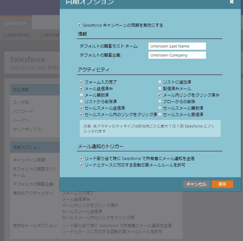The image size is (243, 241).
Task: Enable セールスメール受信済 activity checkbox
Action: (160, 115)
